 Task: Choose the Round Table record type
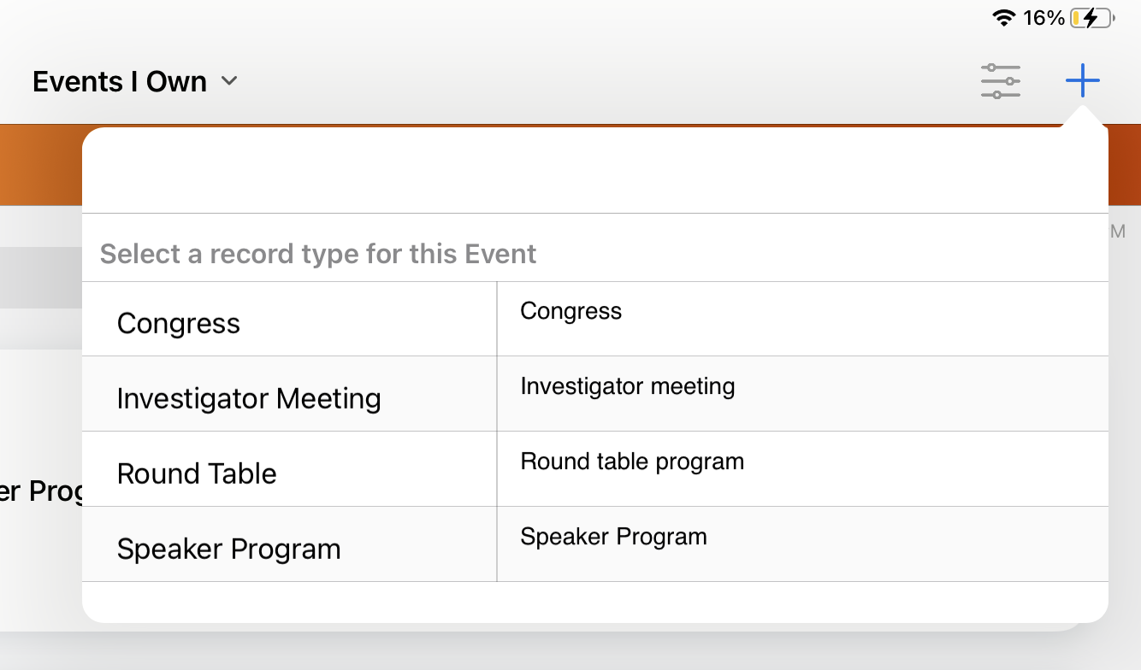tap(197, 473)
